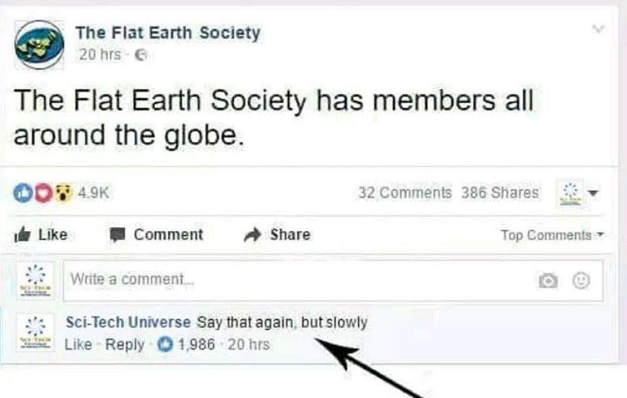This screenshot has height=398, width=627.
Task: Open Sci-Tech Universe commenter profile name
Action: [x=128, y=322]
